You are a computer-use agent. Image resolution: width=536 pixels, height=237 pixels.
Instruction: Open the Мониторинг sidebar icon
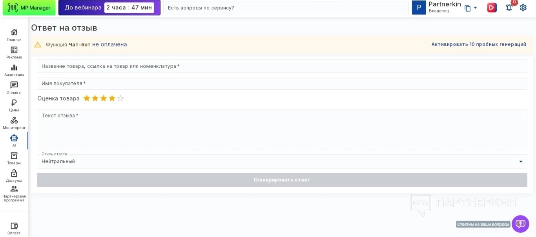[x=14, y=120]
